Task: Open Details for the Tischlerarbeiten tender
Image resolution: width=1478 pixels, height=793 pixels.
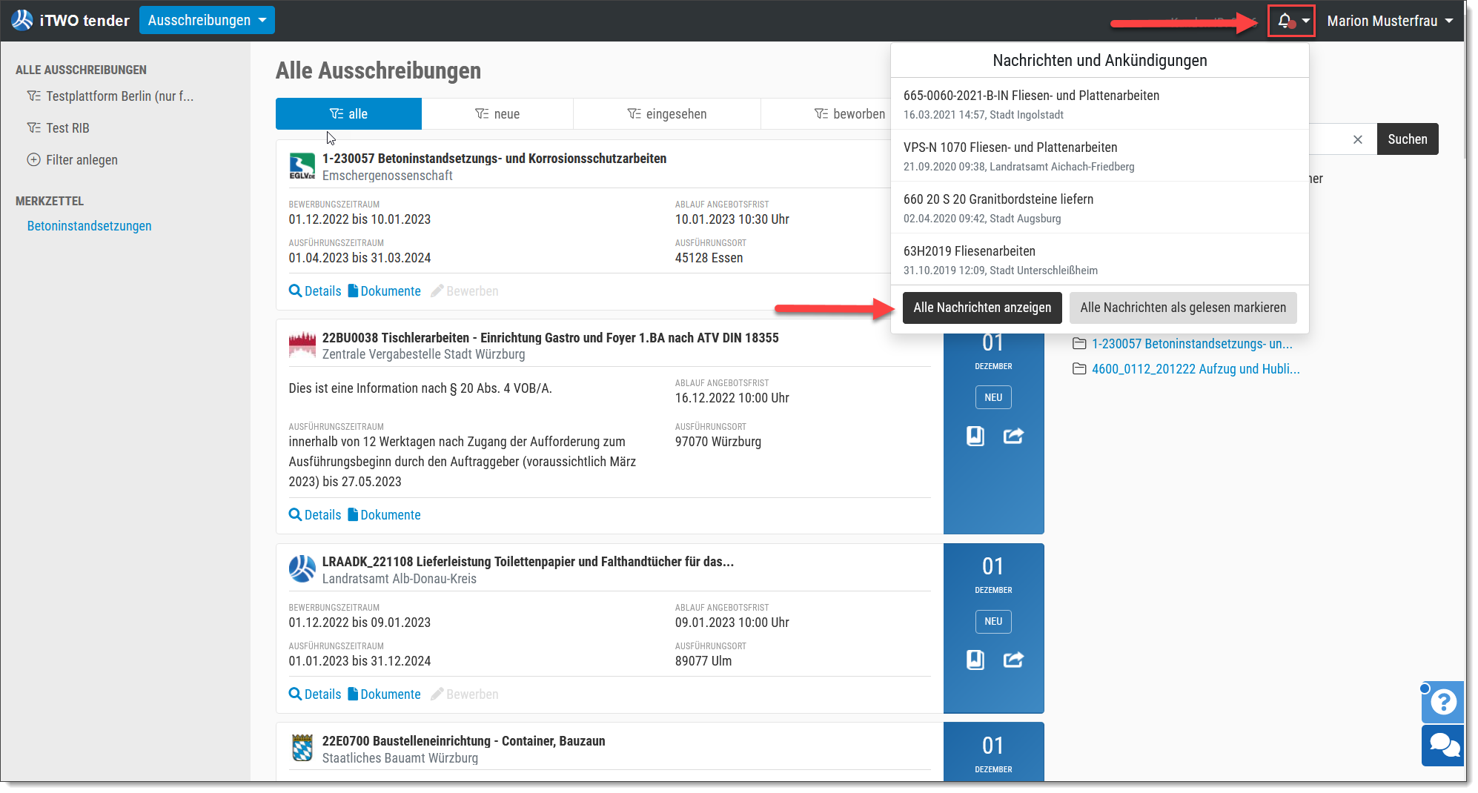Action: point(315,515)
